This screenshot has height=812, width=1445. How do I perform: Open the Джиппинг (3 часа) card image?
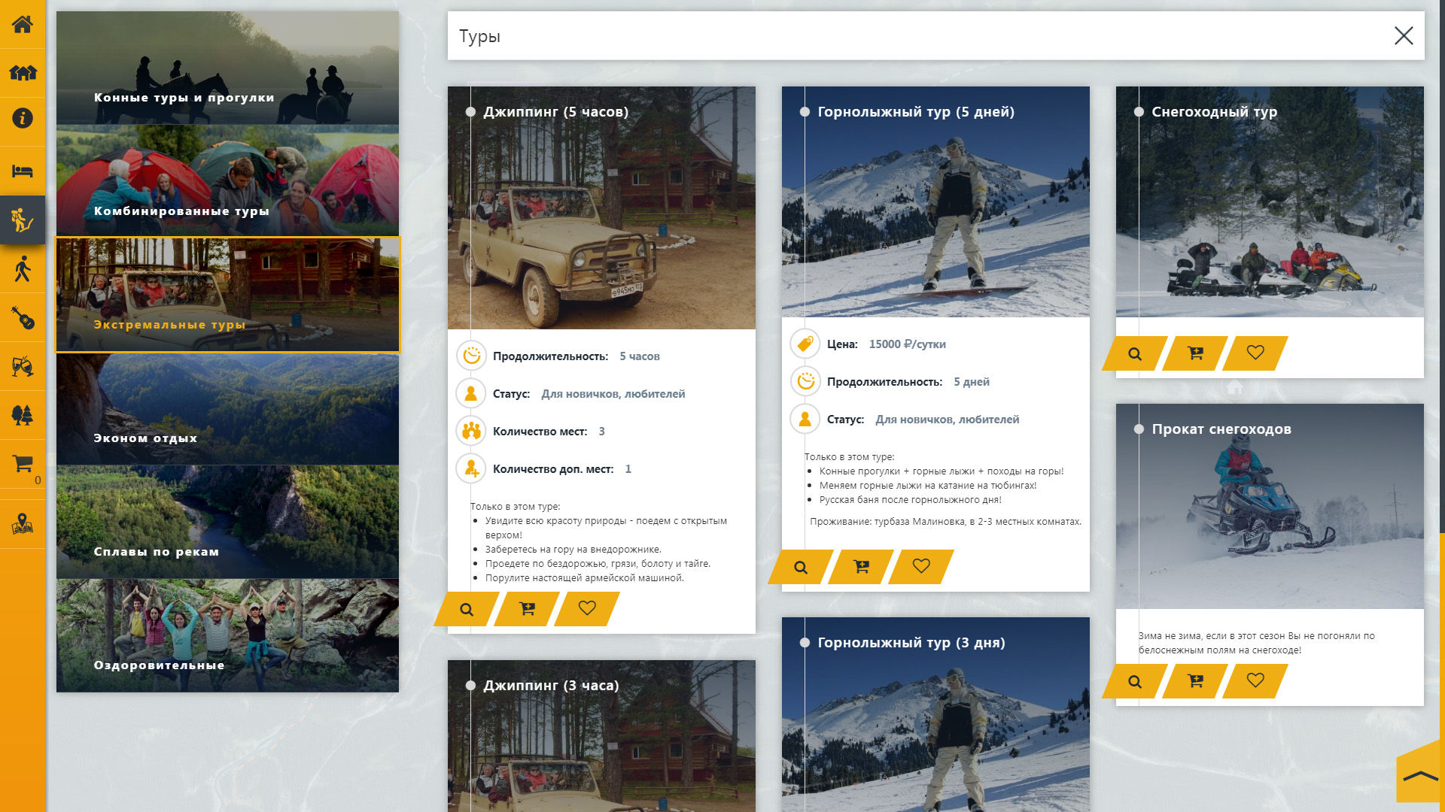click(x=601, y=744)
